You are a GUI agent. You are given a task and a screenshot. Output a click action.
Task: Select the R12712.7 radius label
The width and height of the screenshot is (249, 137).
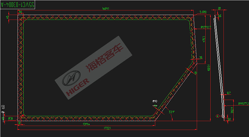205,27
